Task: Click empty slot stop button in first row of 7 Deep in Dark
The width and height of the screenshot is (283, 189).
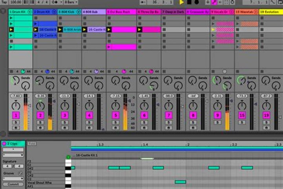Action: tap(164, 18)
